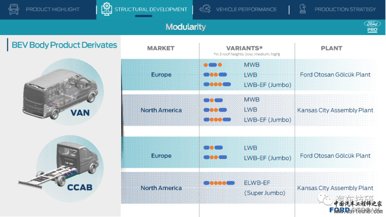The image size is (386, 217).
Task: Click the van icon beside Product Highlight
Action: 14,9
